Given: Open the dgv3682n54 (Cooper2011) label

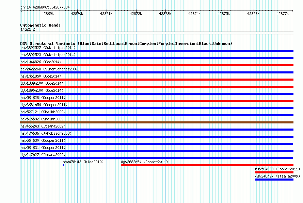Looking at the screenshot, I should [145, 162].
